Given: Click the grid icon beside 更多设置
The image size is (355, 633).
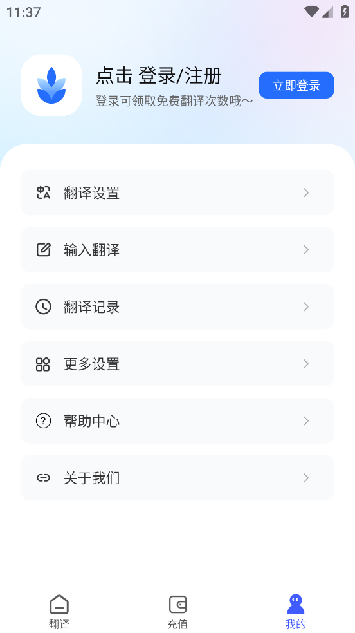Looking at the screenshot, I should (43, 364).
